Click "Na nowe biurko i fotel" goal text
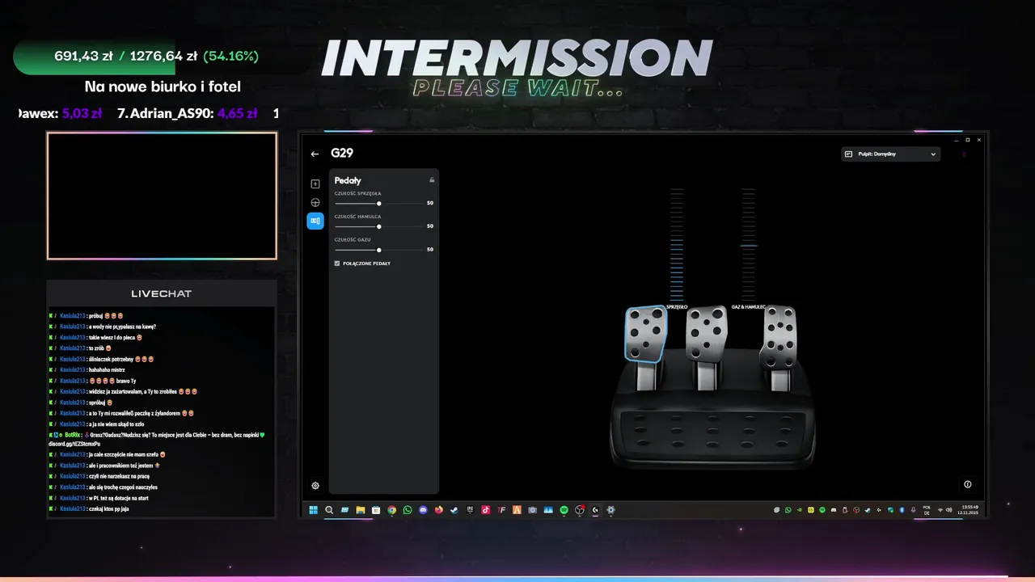Screen dimensions: 1035x582 [x=163, y=86]
